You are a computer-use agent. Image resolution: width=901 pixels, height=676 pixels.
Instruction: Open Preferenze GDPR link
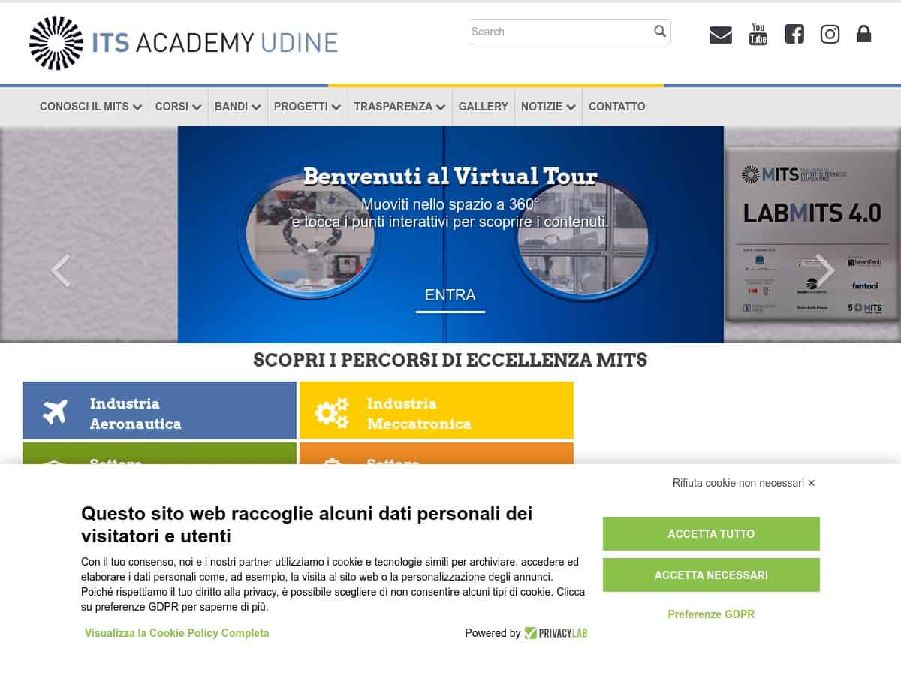pos(711,614)
